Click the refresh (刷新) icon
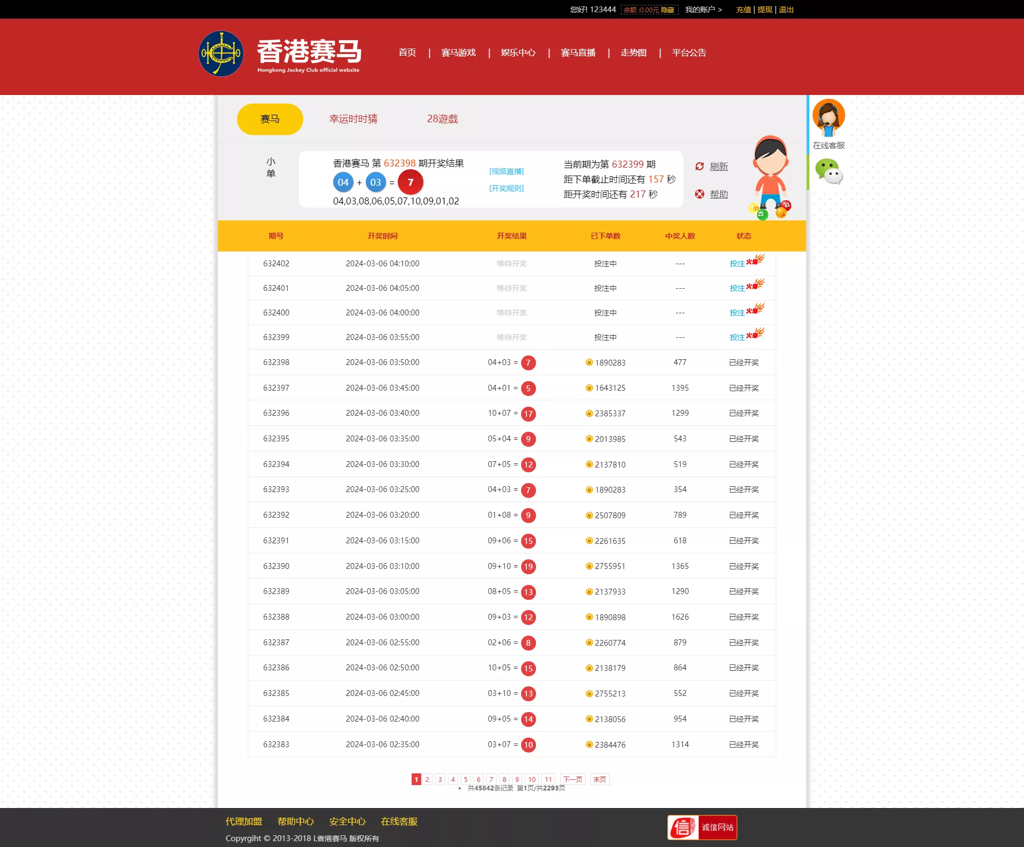 coord(699,167)
